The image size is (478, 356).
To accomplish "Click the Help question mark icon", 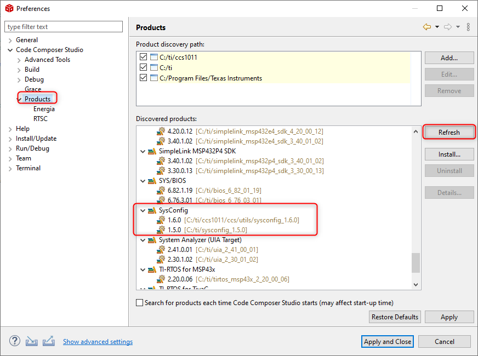I will [x=13, y=341].
